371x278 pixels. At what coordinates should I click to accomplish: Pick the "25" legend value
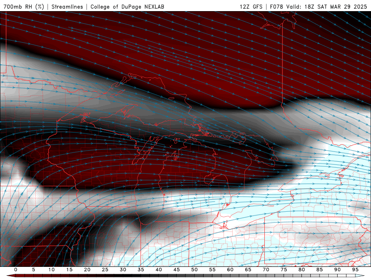(105, 270)
